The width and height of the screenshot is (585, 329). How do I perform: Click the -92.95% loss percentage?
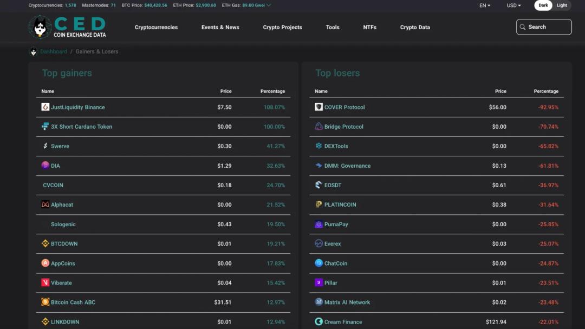click(548, 107)
